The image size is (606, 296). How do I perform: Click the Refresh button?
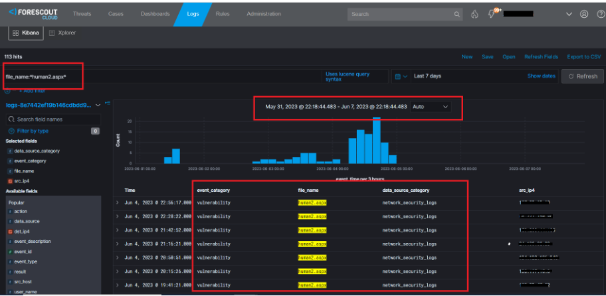582,76
